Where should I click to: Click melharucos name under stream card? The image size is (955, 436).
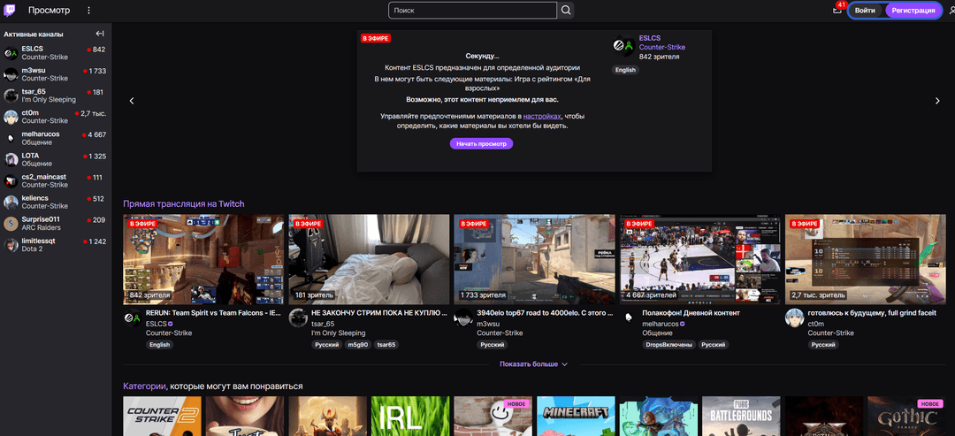tap(661, 324)
